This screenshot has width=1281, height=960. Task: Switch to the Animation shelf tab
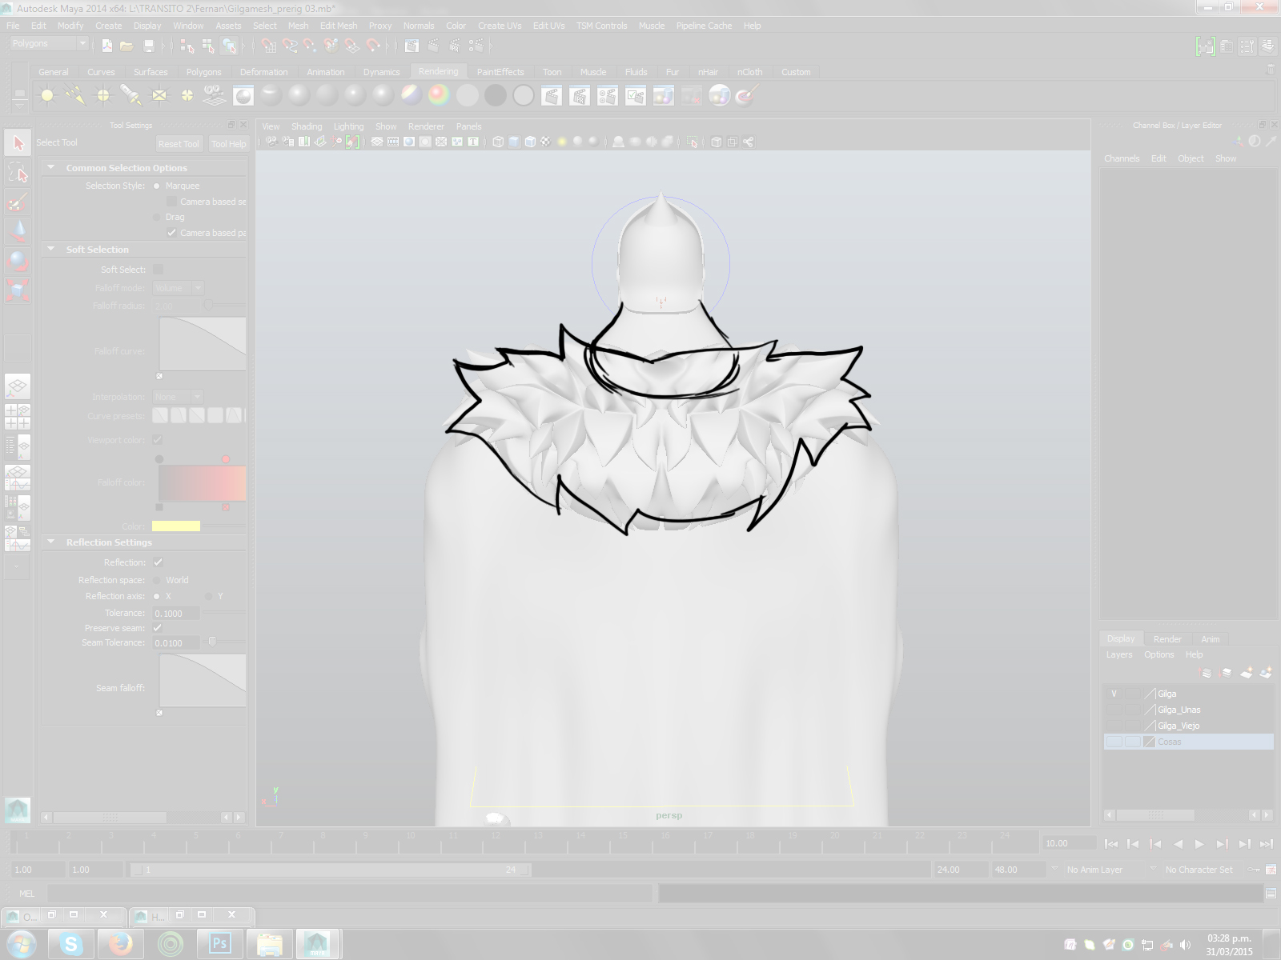pos(325,72)
